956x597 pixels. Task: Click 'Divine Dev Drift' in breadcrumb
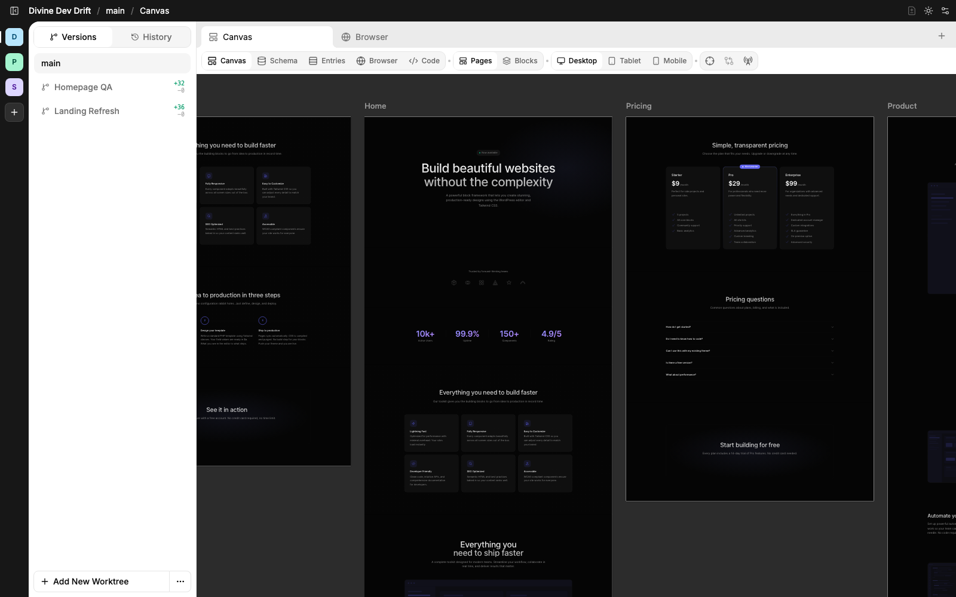pyautogui.click(x=60, y=11)
